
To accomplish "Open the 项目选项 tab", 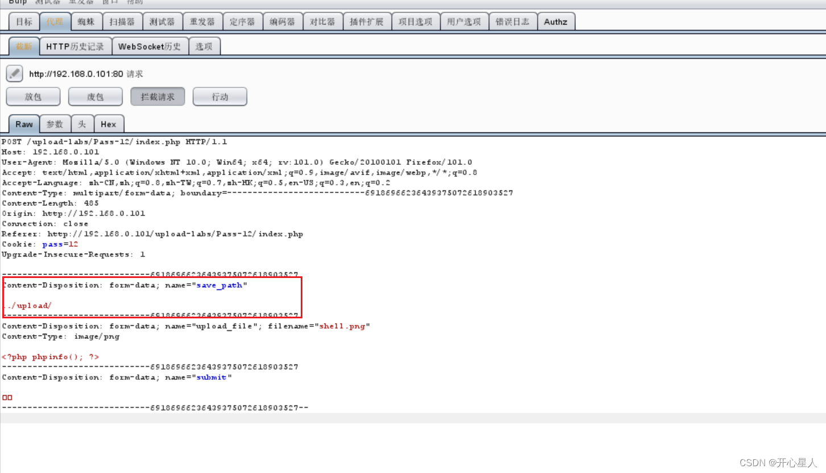I will pos(416,22).
